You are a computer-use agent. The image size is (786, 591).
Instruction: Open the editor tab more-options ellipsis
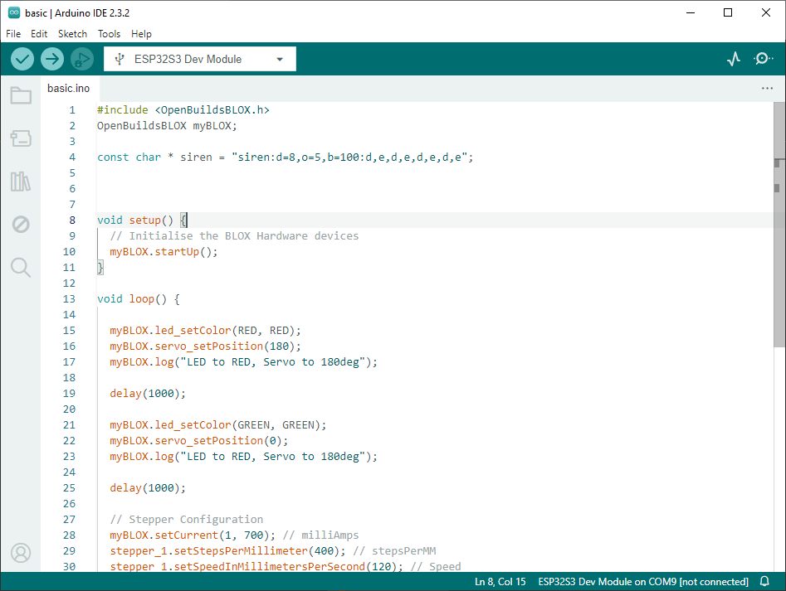(767, 88)
